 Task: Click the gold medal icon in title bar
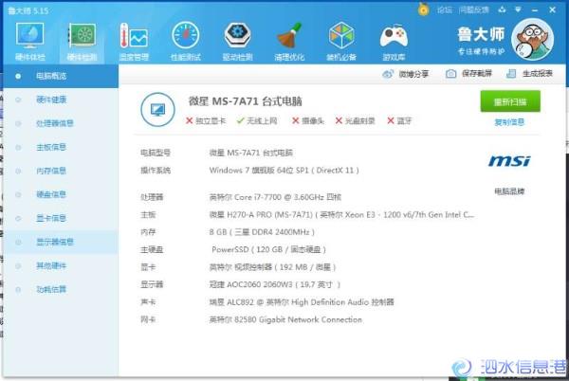tap(423, 9)
